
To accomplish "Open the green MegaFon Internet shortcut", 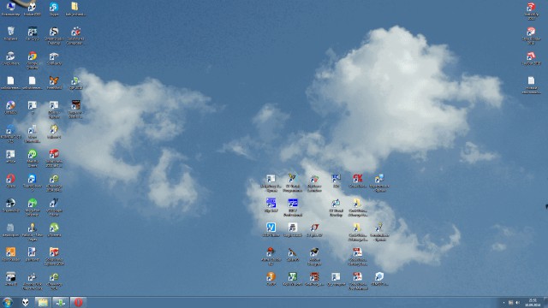I will [33, 207].
